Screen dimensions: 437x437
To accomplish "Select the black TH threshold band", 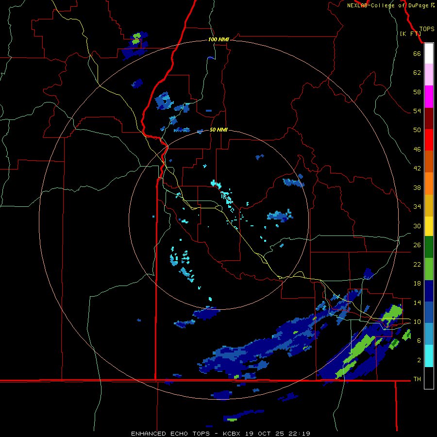I will [x=429, y=378].
